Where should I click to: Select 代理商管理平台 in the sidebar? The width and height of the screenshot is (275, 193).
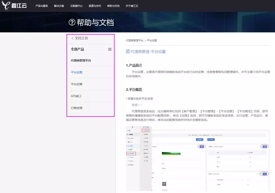click(x=81, y=61)
